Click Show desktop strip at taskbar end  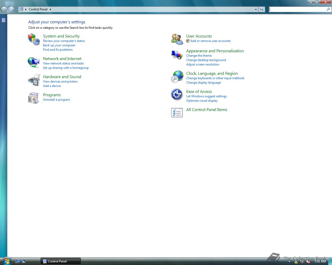point(330,261)
